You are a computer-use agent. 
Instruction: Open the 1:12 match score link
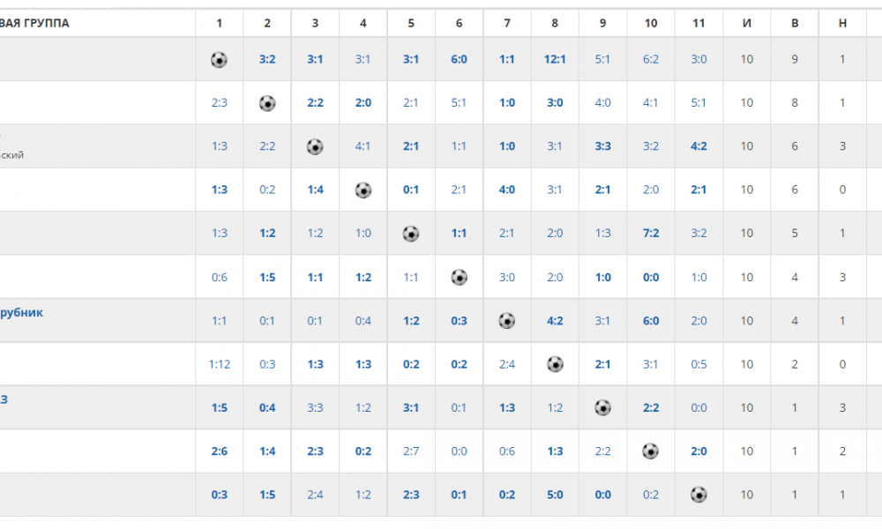point(220,364)
